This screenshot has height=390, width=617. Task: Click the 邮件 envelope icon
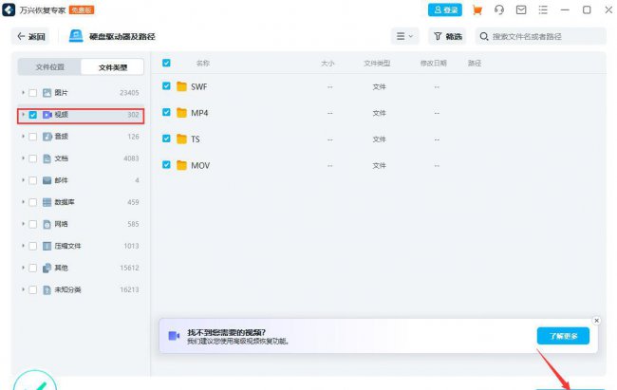(x=47, y=180)
